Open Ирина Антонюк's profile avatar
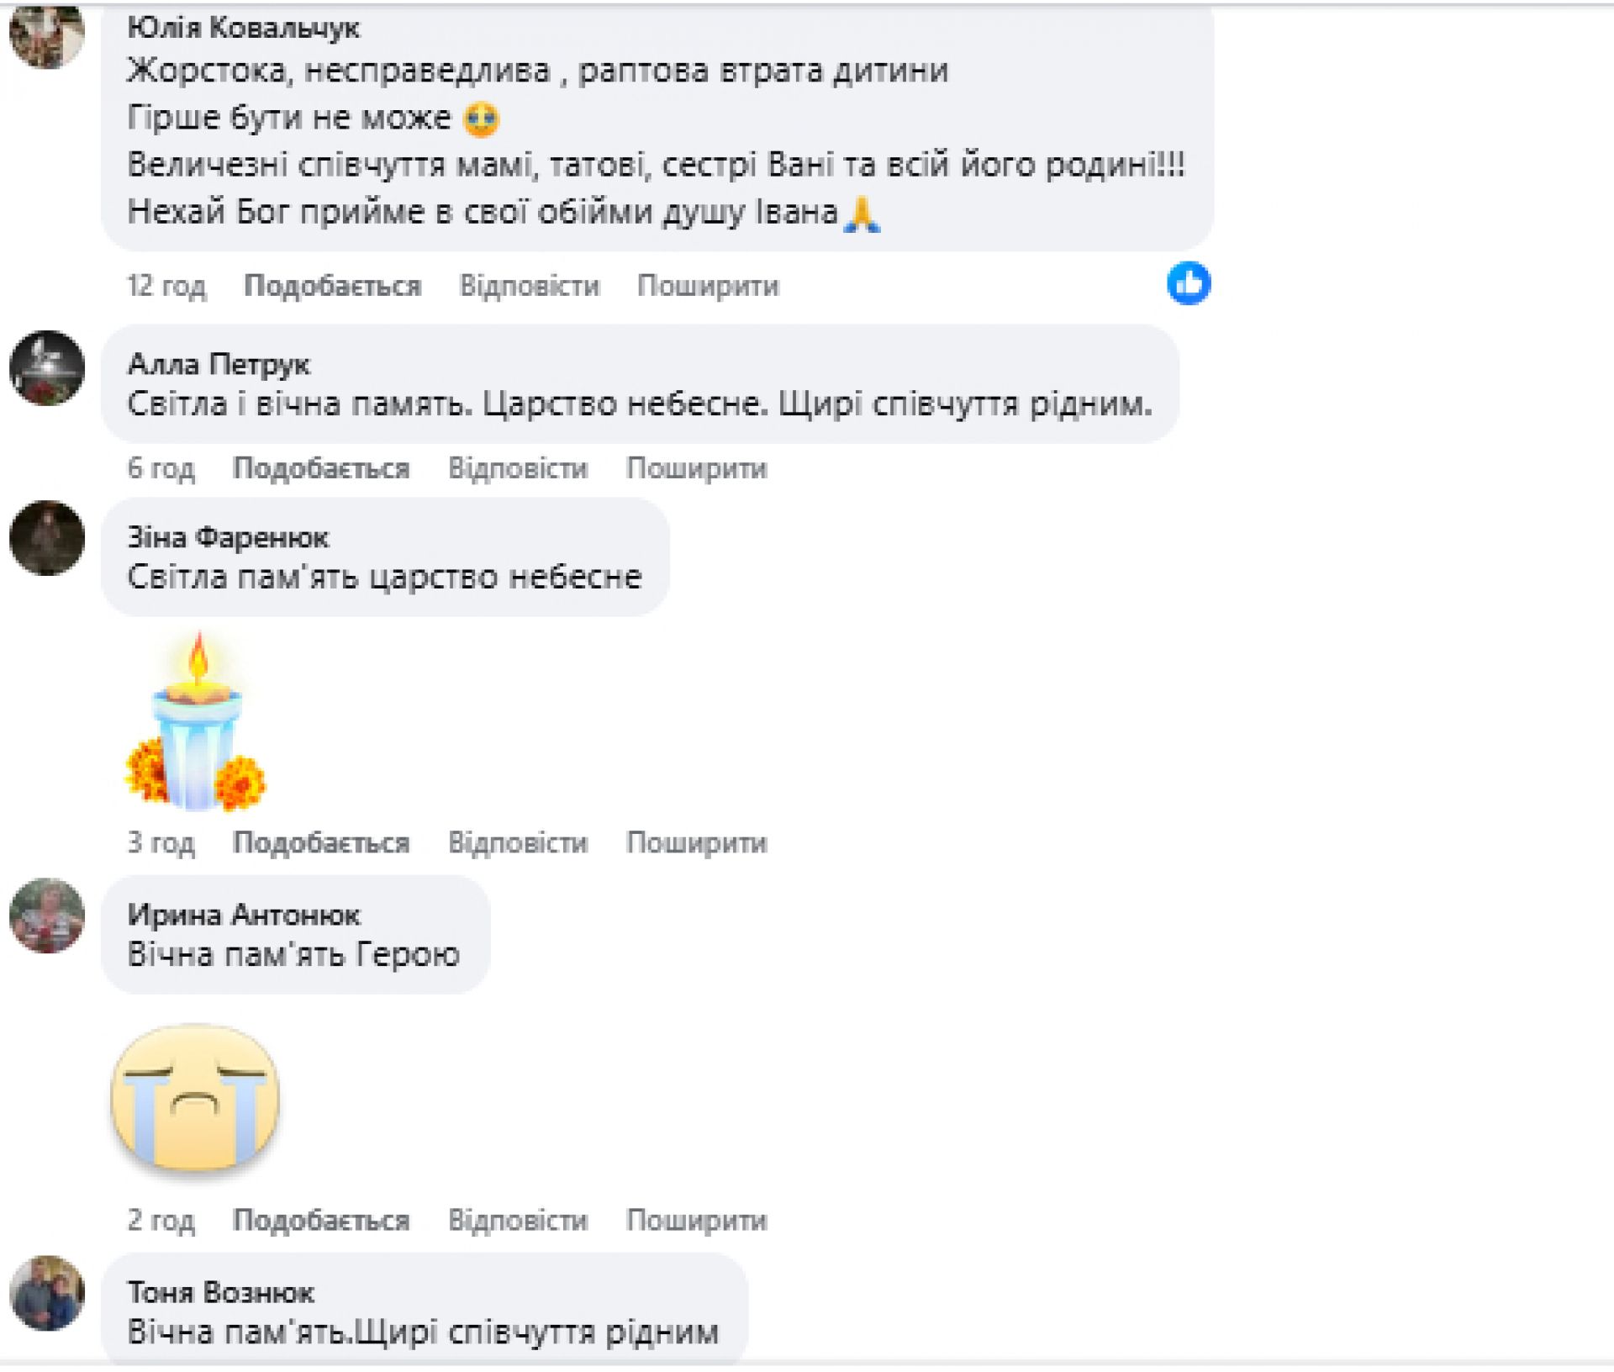1614x1372 pixels. coord(47,916)
